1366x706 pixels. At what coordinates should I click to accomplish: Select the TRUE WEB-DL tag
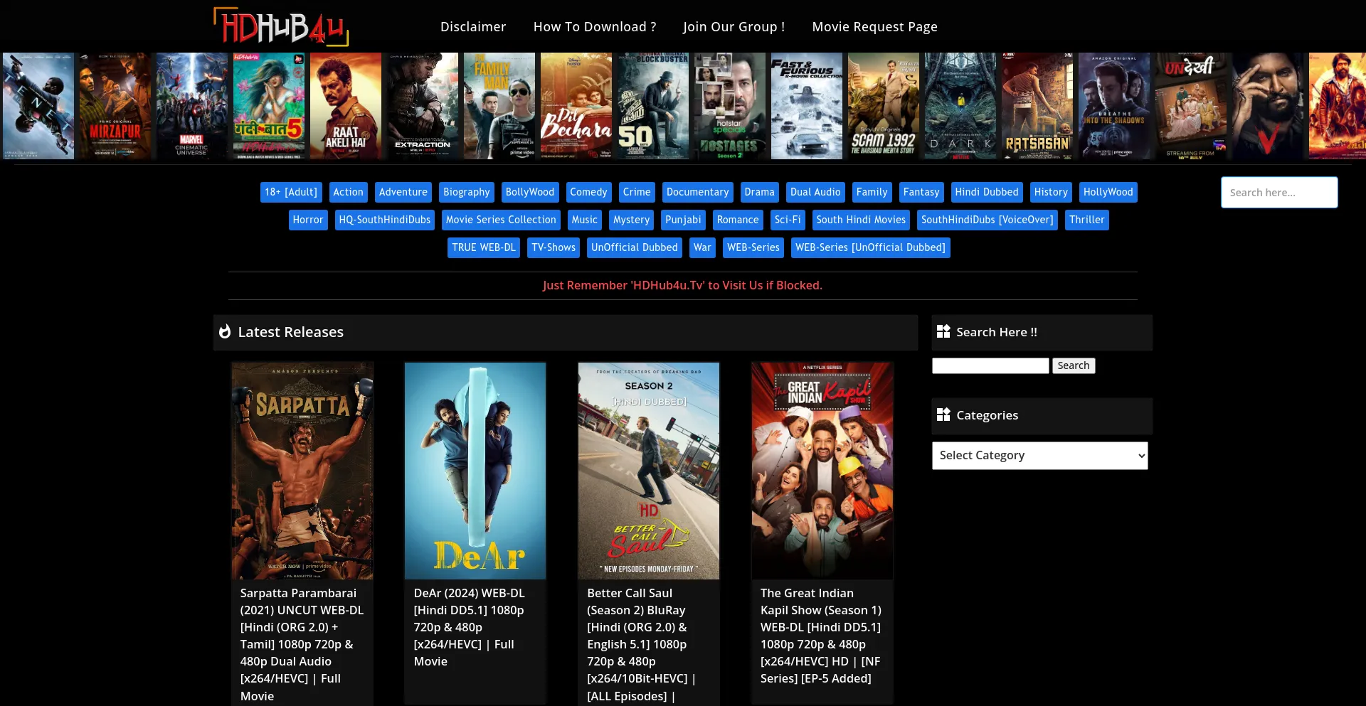[x=484, y=247]
